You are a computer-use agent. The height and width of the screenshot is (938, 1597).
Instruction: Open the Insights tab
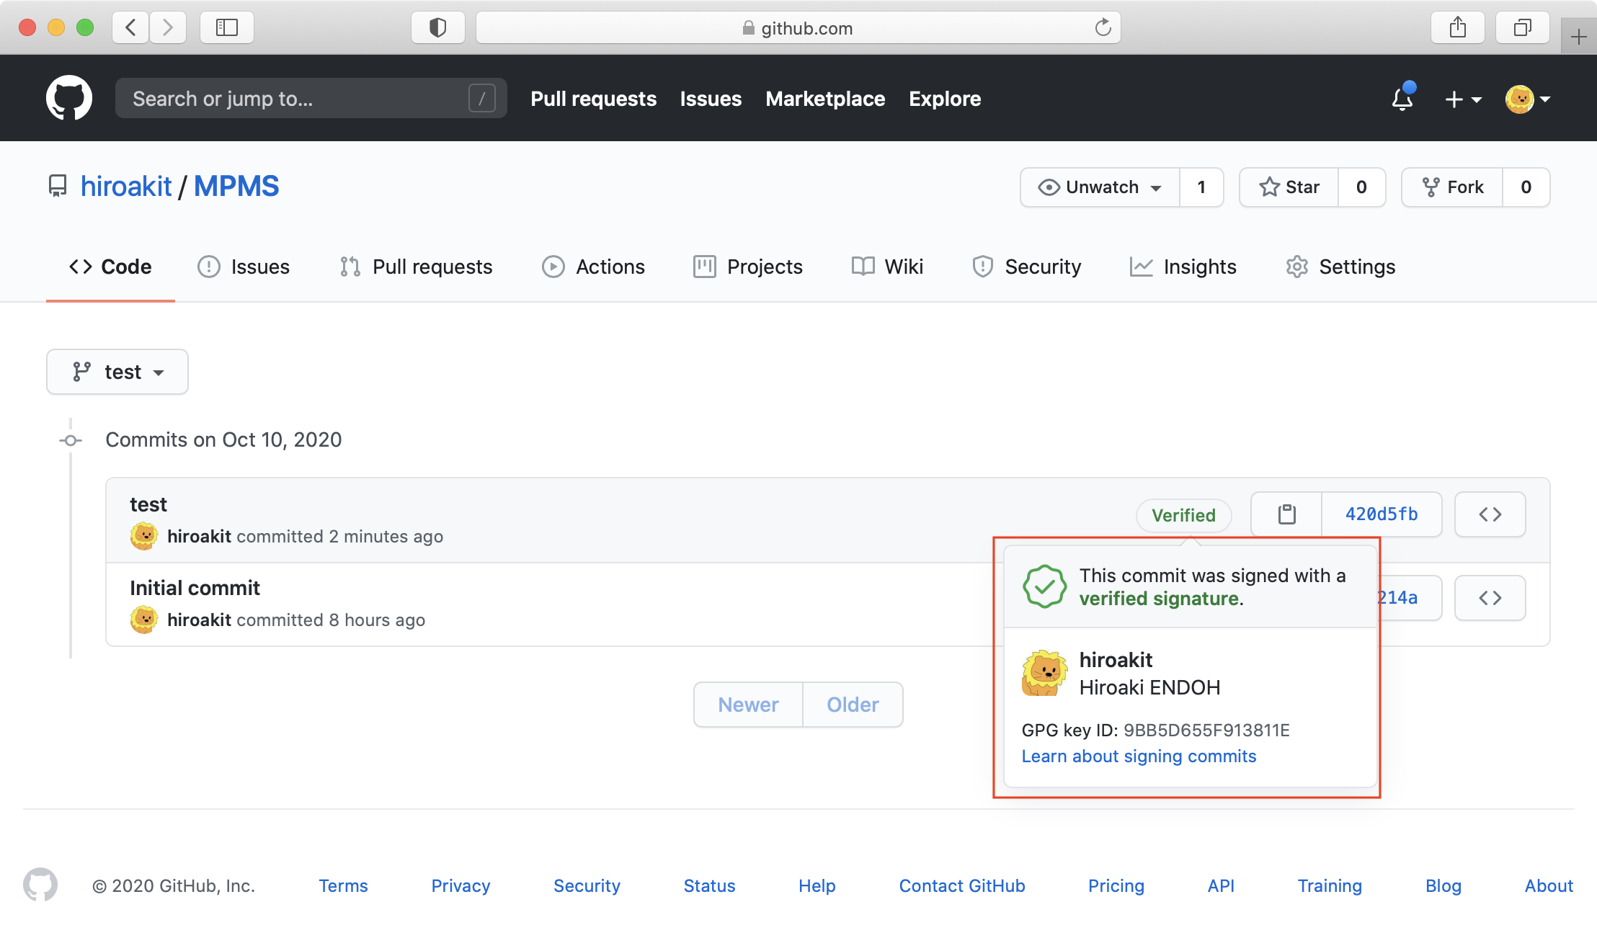point(1183,267)
